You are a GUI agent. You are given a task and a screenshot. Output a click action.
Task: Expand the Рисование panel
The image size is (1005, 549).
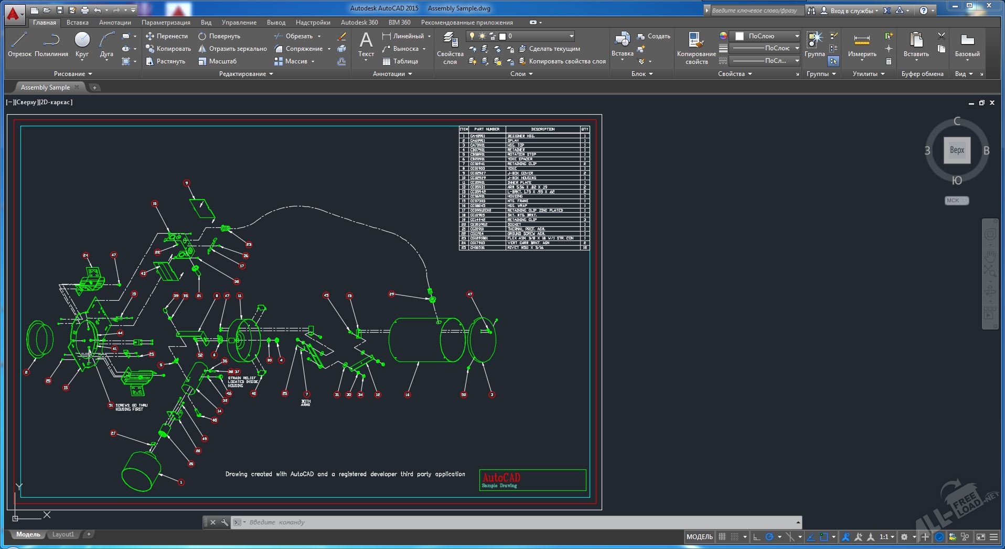(72, 74)
